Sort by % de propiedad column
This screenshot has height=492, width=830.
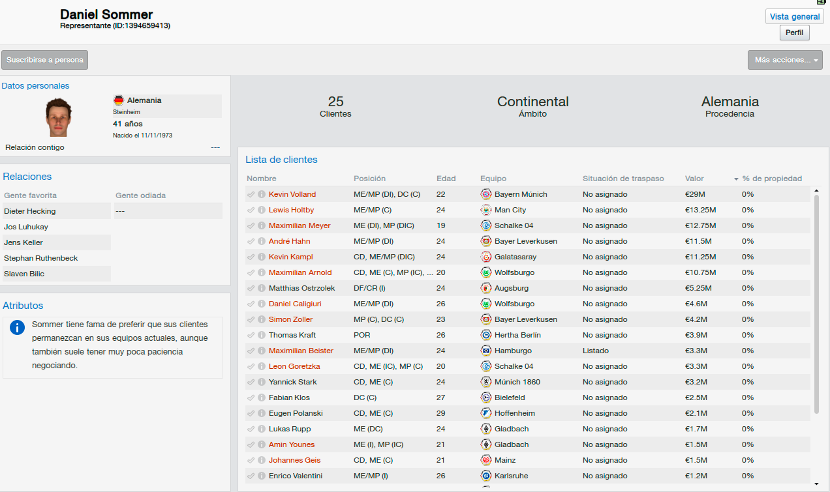(x=772, y=179)
